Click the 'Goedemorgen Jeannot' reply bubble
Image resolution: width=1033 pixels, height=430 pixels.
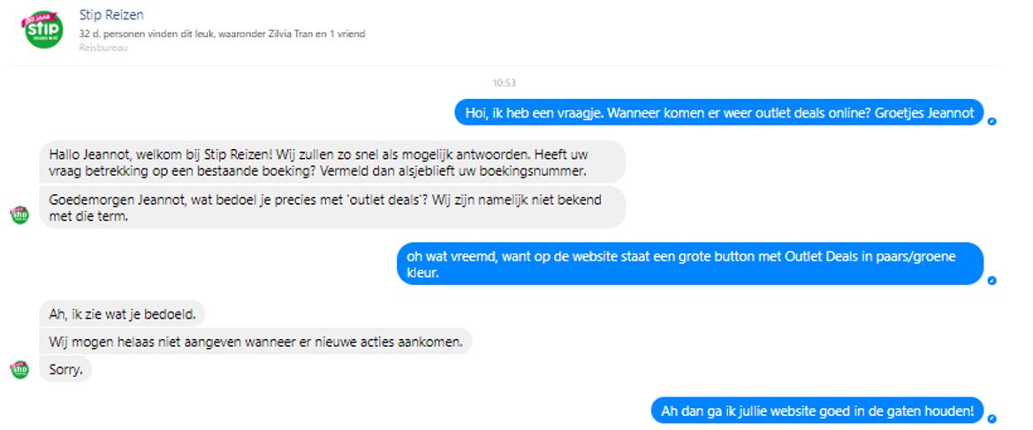click(x=332, y=207)
